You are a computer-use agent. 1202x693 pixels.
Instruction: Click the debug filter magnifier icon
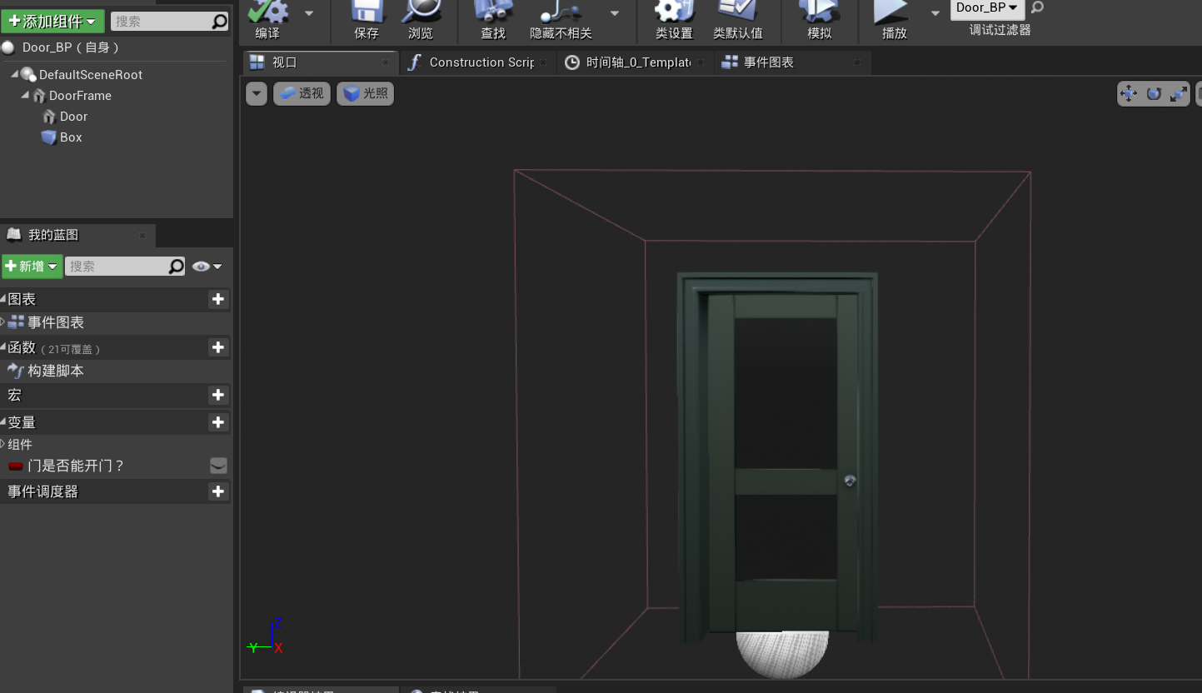coord(1037,7)
